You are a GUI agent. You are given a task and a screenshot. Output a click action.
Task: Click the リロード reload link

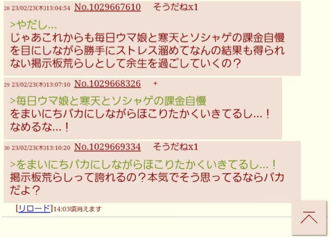click(34, 209)
